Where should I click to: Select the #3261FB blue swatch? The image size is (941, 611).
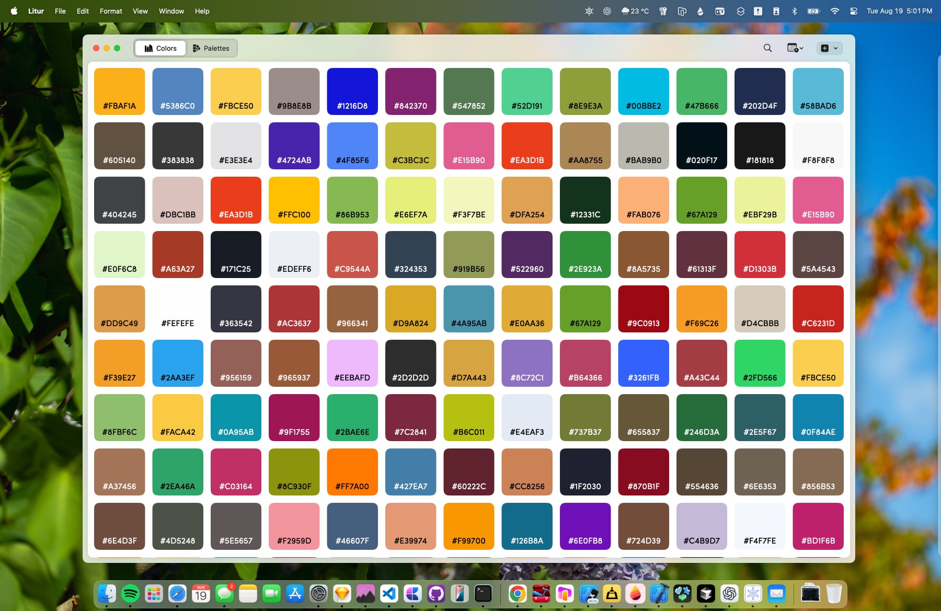click(x=644, y=363)
